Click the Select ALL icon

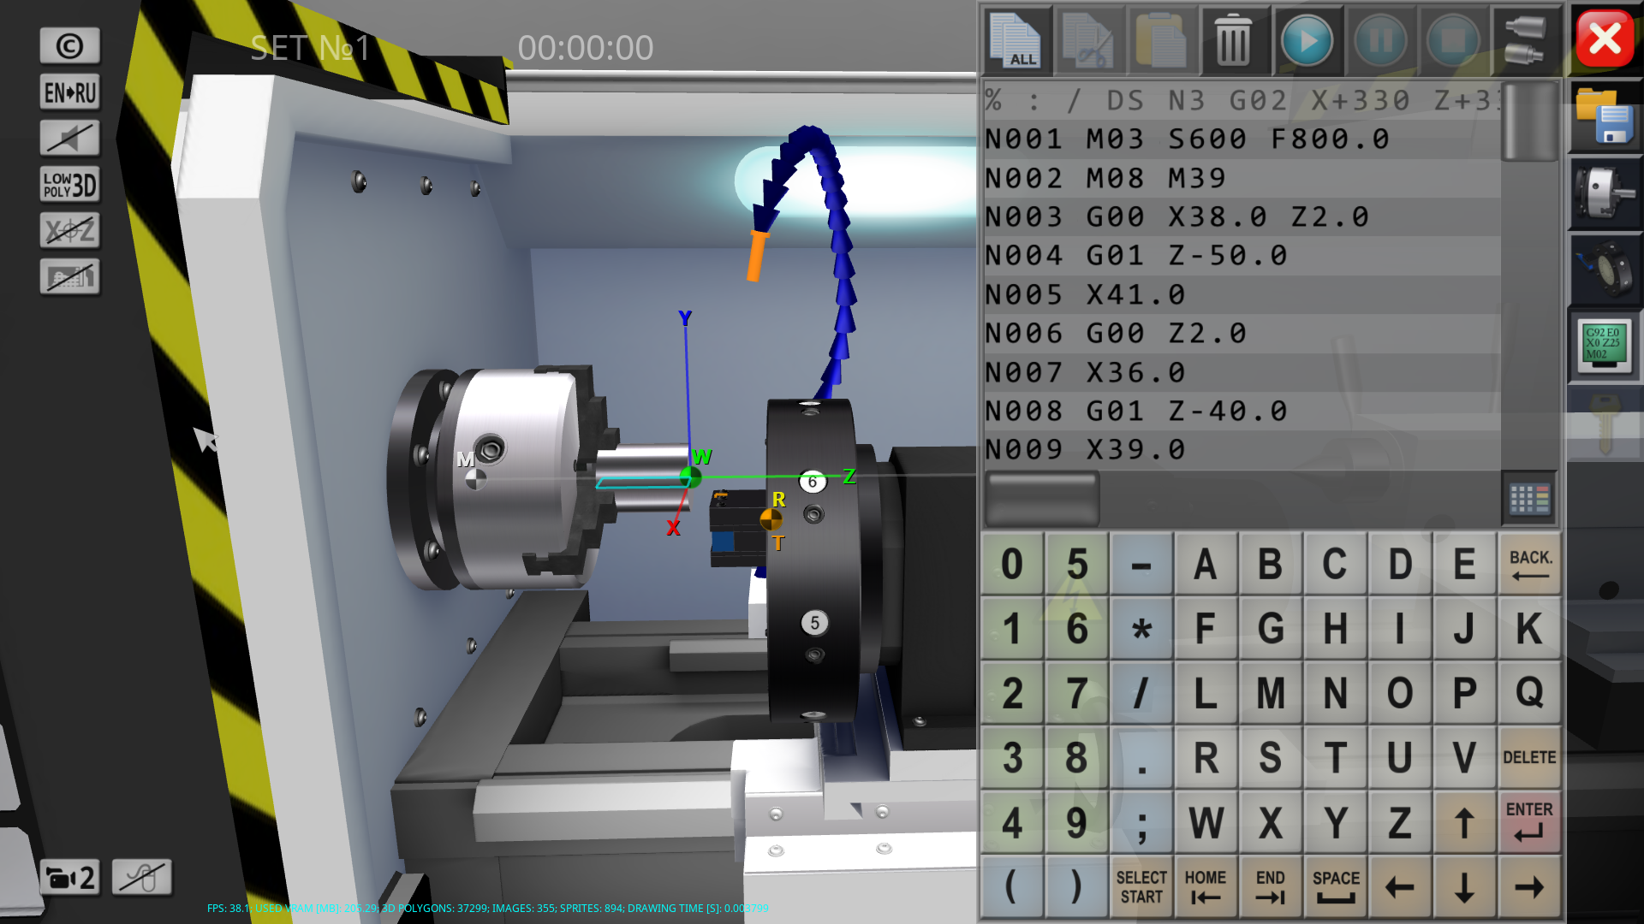click(1017, 40)
